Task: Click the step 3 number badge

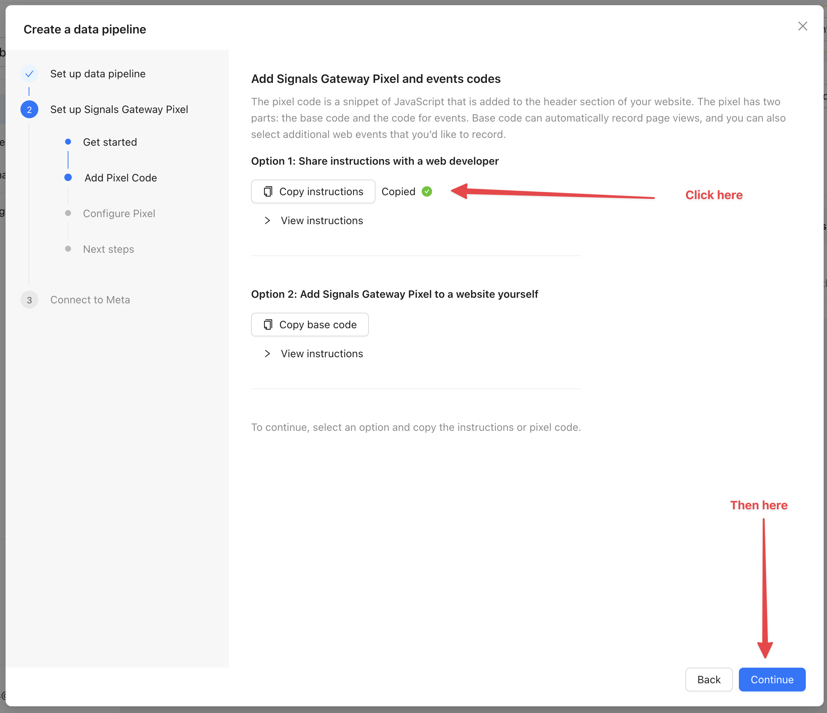Action: pyautogui.click(x=29, y=300)
